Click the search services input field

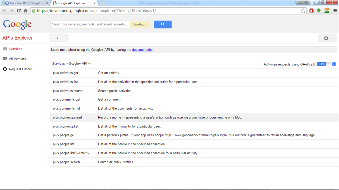[x=90, y=24]
